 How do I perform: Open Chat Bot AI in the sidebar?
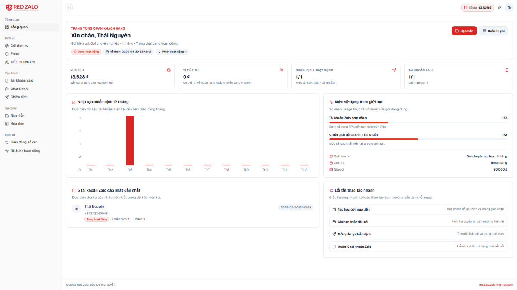[31, 89]
